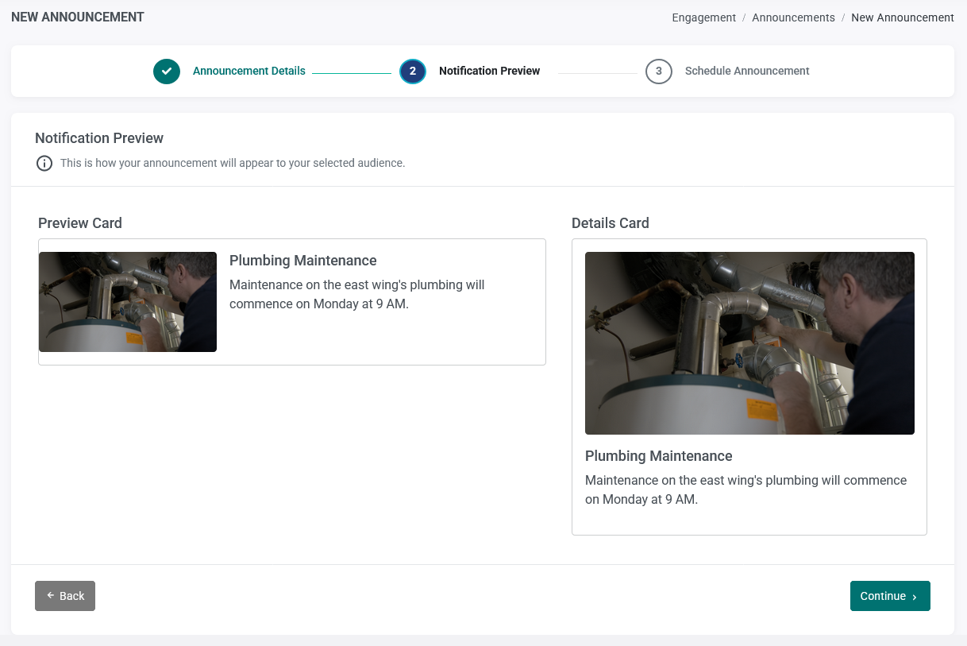The image size is (967, 646).
Task: Click Plumbing Maintenance title in Details Card
Action: click(x=659, y=456)
